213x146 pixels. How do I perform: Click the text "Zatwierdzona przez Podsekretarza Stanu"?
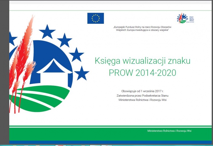click(143, 95)
